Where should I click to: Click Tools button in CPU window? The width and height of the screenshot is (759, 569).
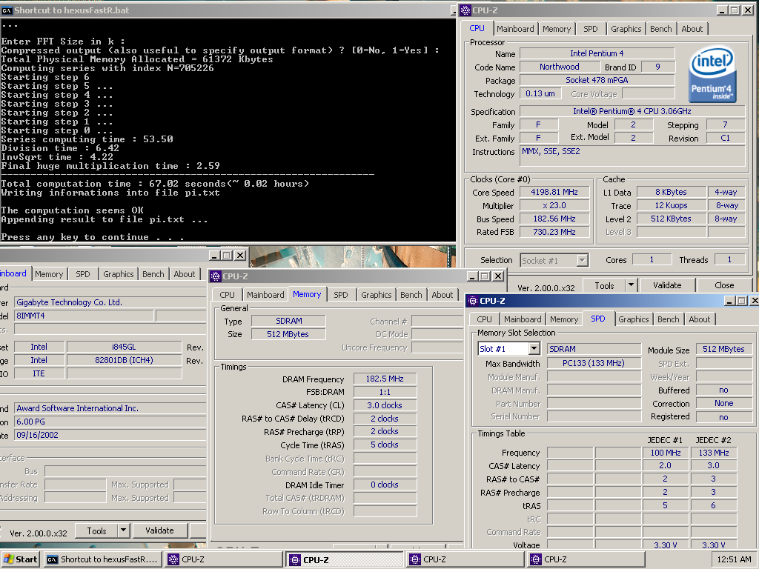pos(604,285)
